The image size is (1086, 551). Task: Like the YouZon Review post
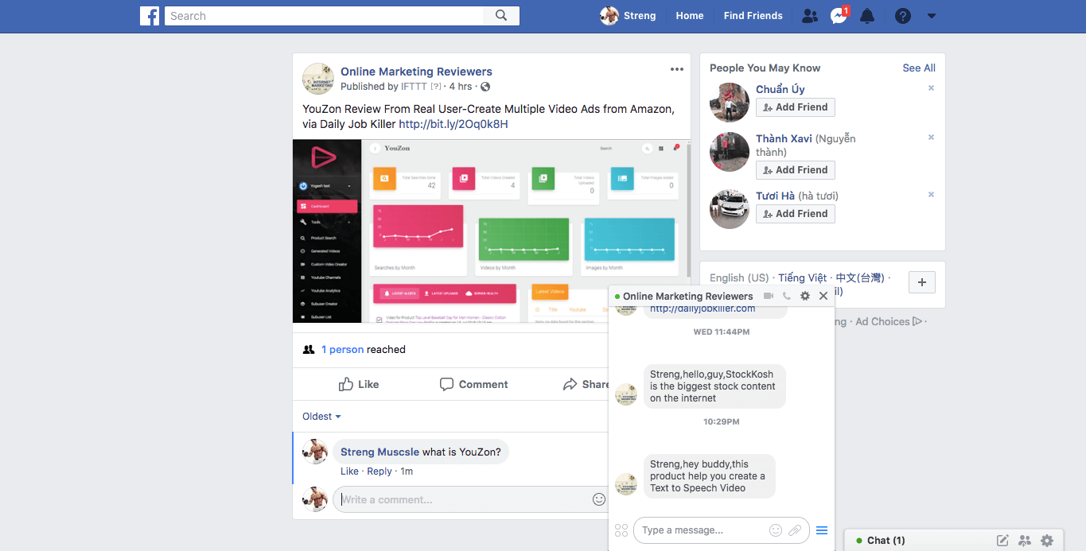(359, 384)
